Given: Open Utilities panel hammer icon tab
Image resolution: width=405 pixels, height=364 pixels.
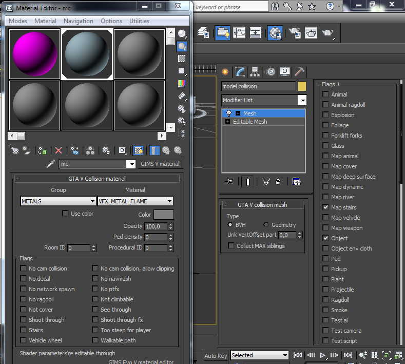Looking at the screenshot, I should point(300,72).
